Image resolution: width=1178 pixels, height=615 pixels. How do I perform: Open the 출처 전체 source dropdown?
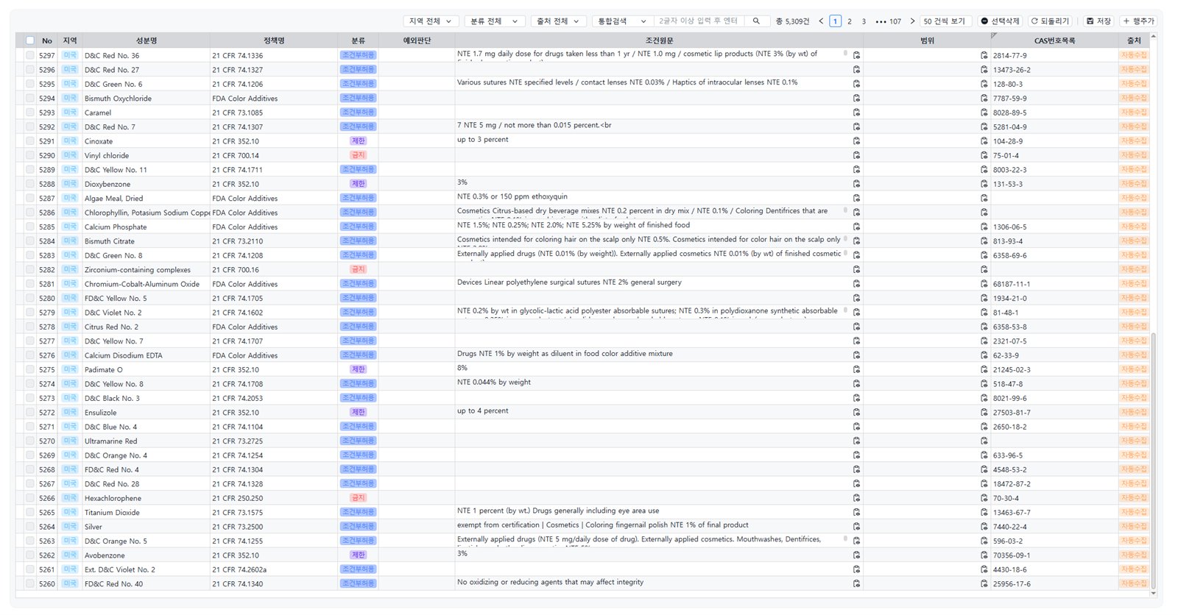558,21
